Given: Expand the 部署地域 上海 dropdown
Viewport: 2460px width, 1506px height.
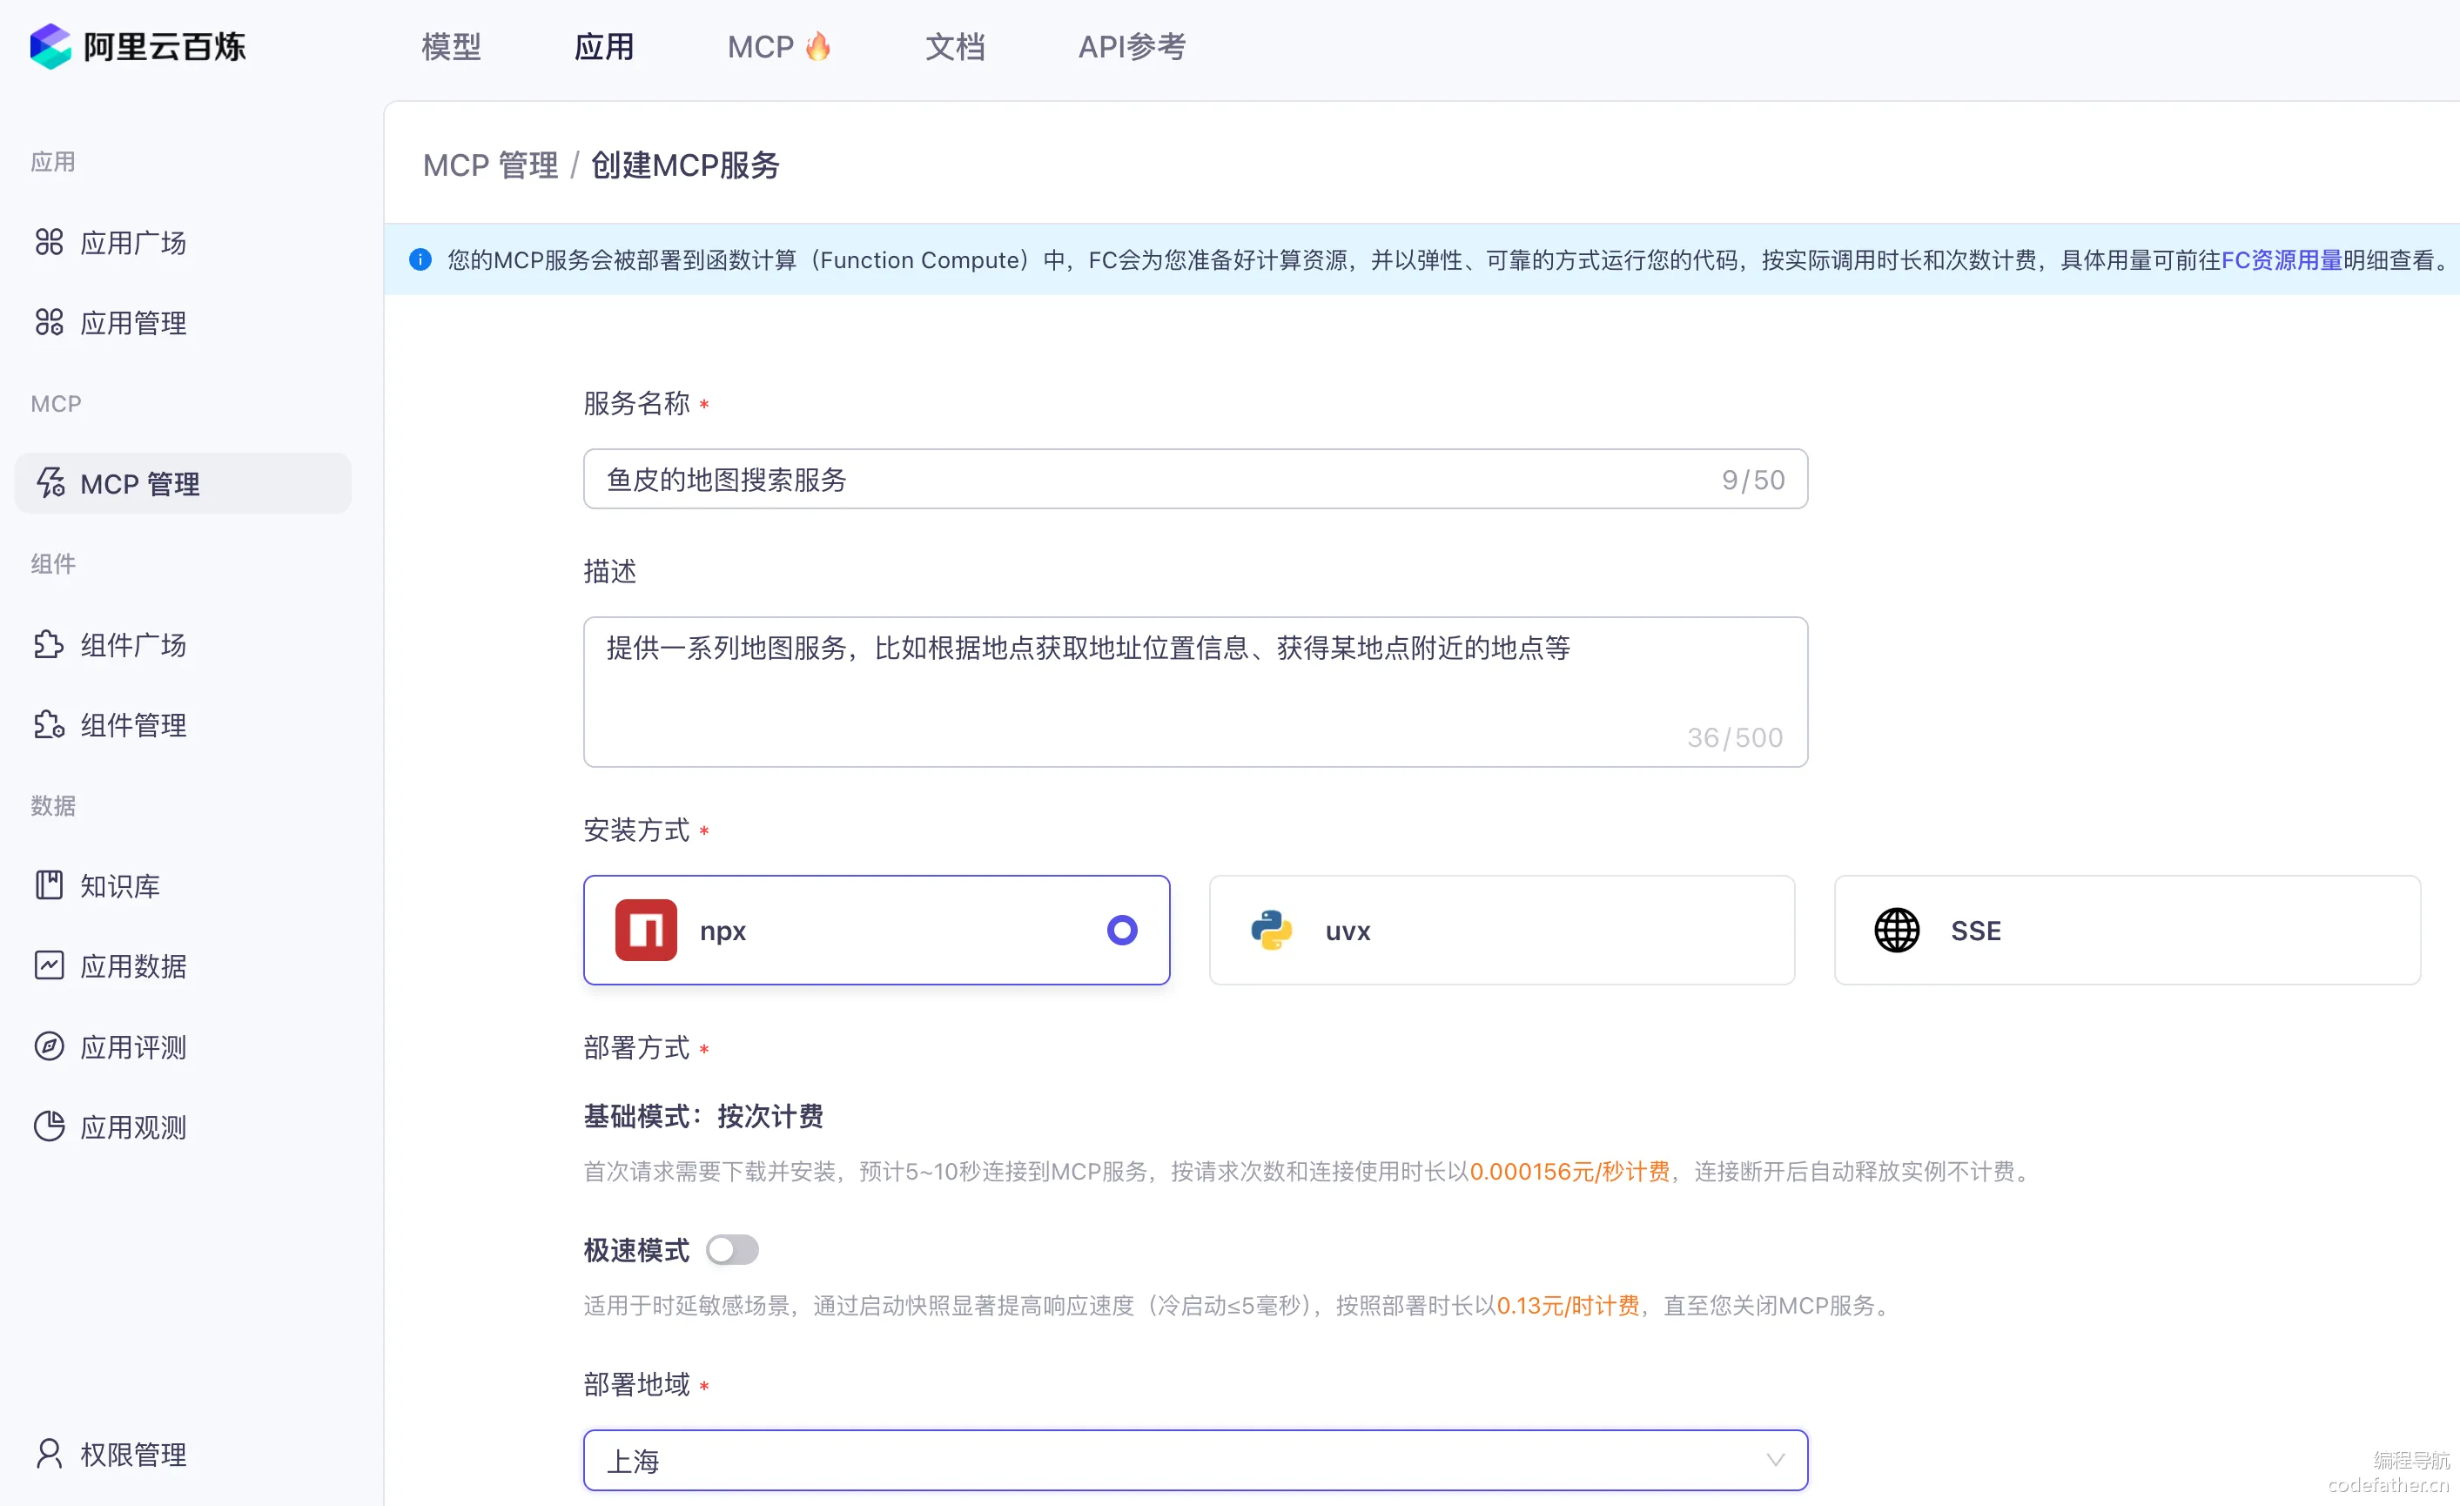Looking at the screenshot, I should 1195,1460.
